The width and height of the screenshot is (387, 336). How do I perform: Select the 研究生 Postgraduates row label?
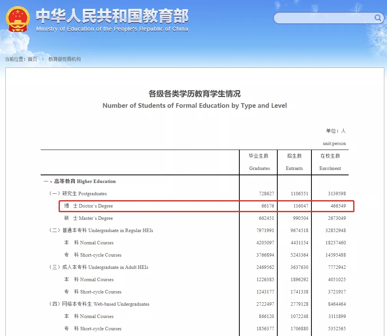coord(77,194)
